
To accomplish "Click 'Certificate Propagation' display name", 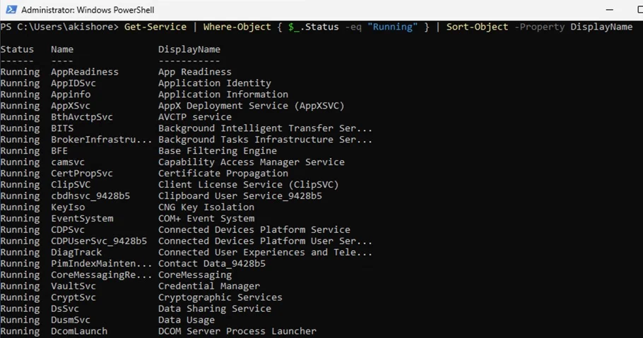I will pyautogui.click(x=223, y=174).
